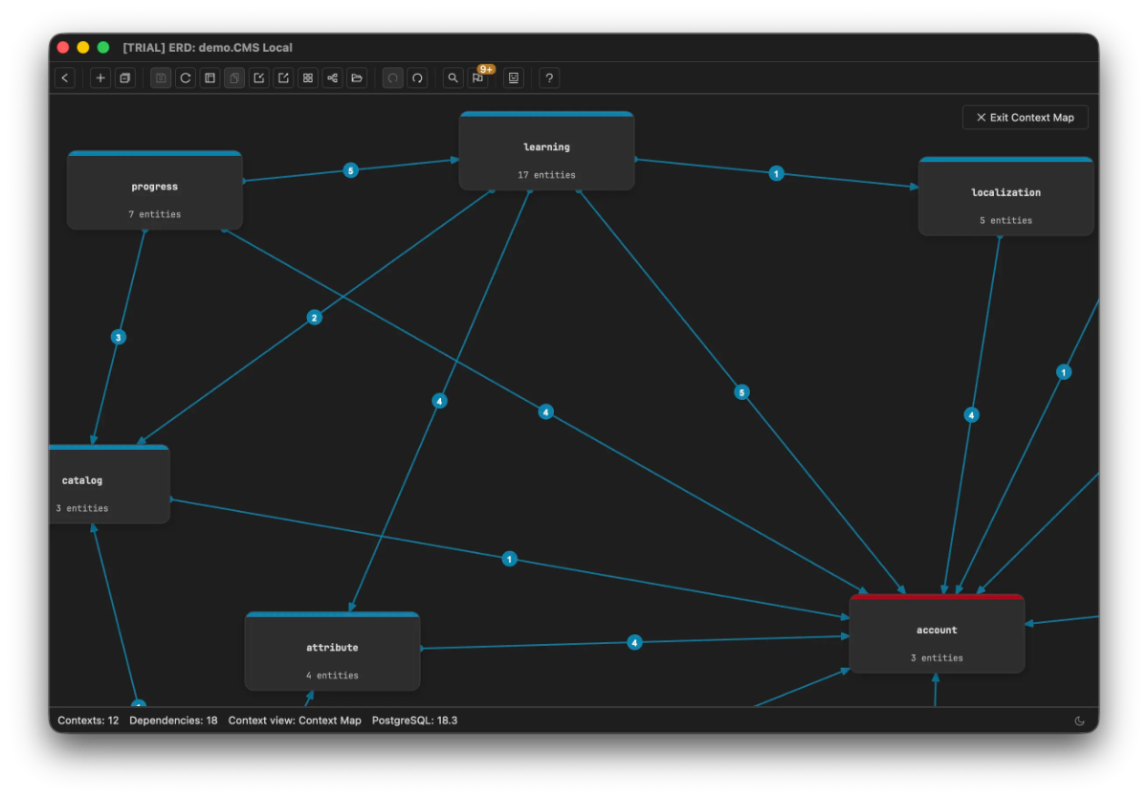Click '17 entities' text in learning node
The image size is (1148, 798).
[x=546, y=175]
